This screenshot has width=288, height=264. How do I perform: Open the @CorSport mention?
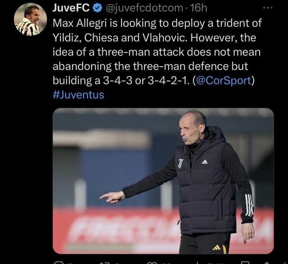224,81
